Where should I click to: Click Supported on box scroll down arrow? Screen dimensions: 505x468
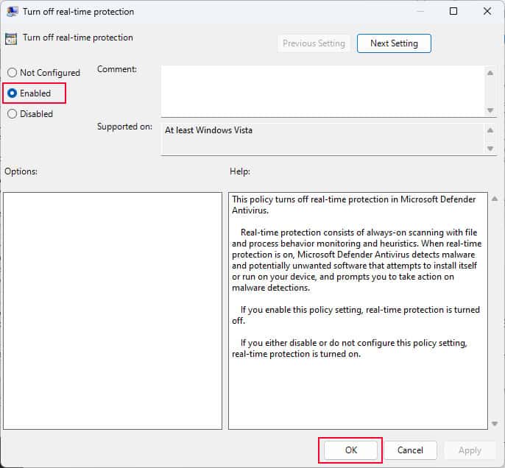(x=490, y=149)
